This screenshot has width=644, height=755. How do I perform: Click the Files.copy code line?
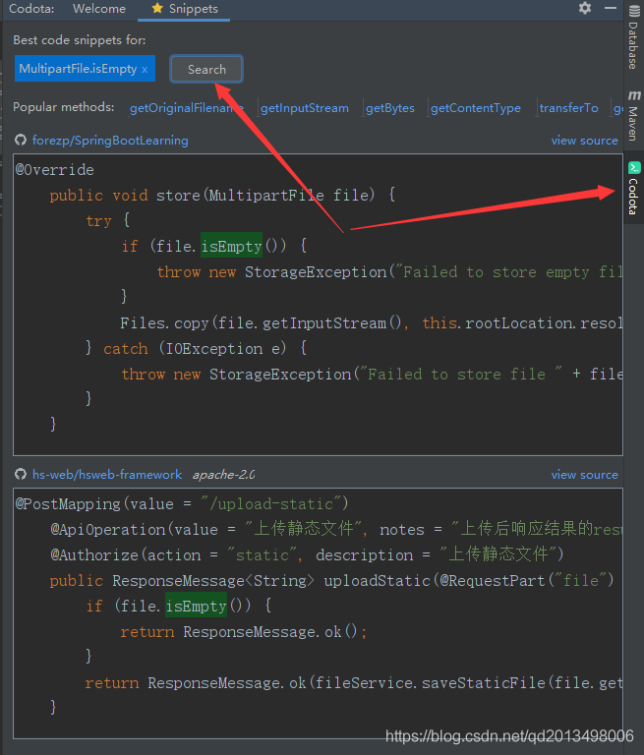pyautogui.click(x=371, y=322)
